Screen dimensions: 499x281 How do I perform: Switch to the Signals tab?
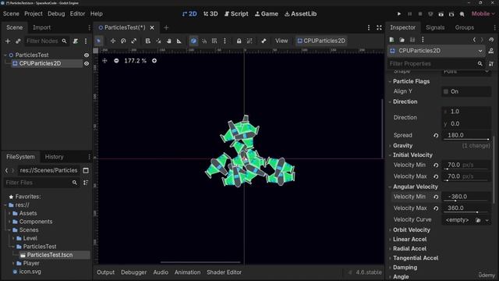435,27
